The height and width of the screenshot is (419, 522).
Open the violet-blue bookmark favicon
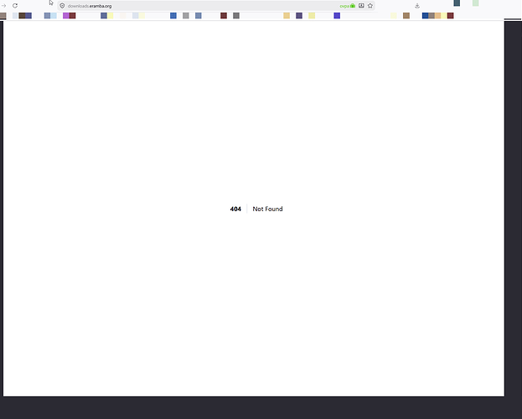[337, 16]
